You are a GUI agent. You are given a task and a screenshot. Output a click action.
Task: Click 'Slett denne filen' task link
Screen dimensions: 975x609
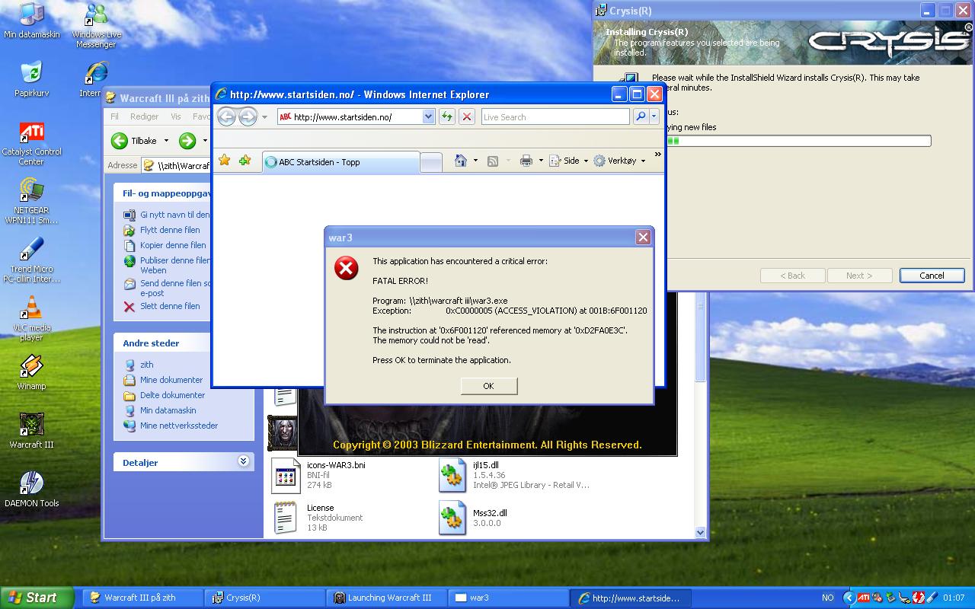point(170,306)
